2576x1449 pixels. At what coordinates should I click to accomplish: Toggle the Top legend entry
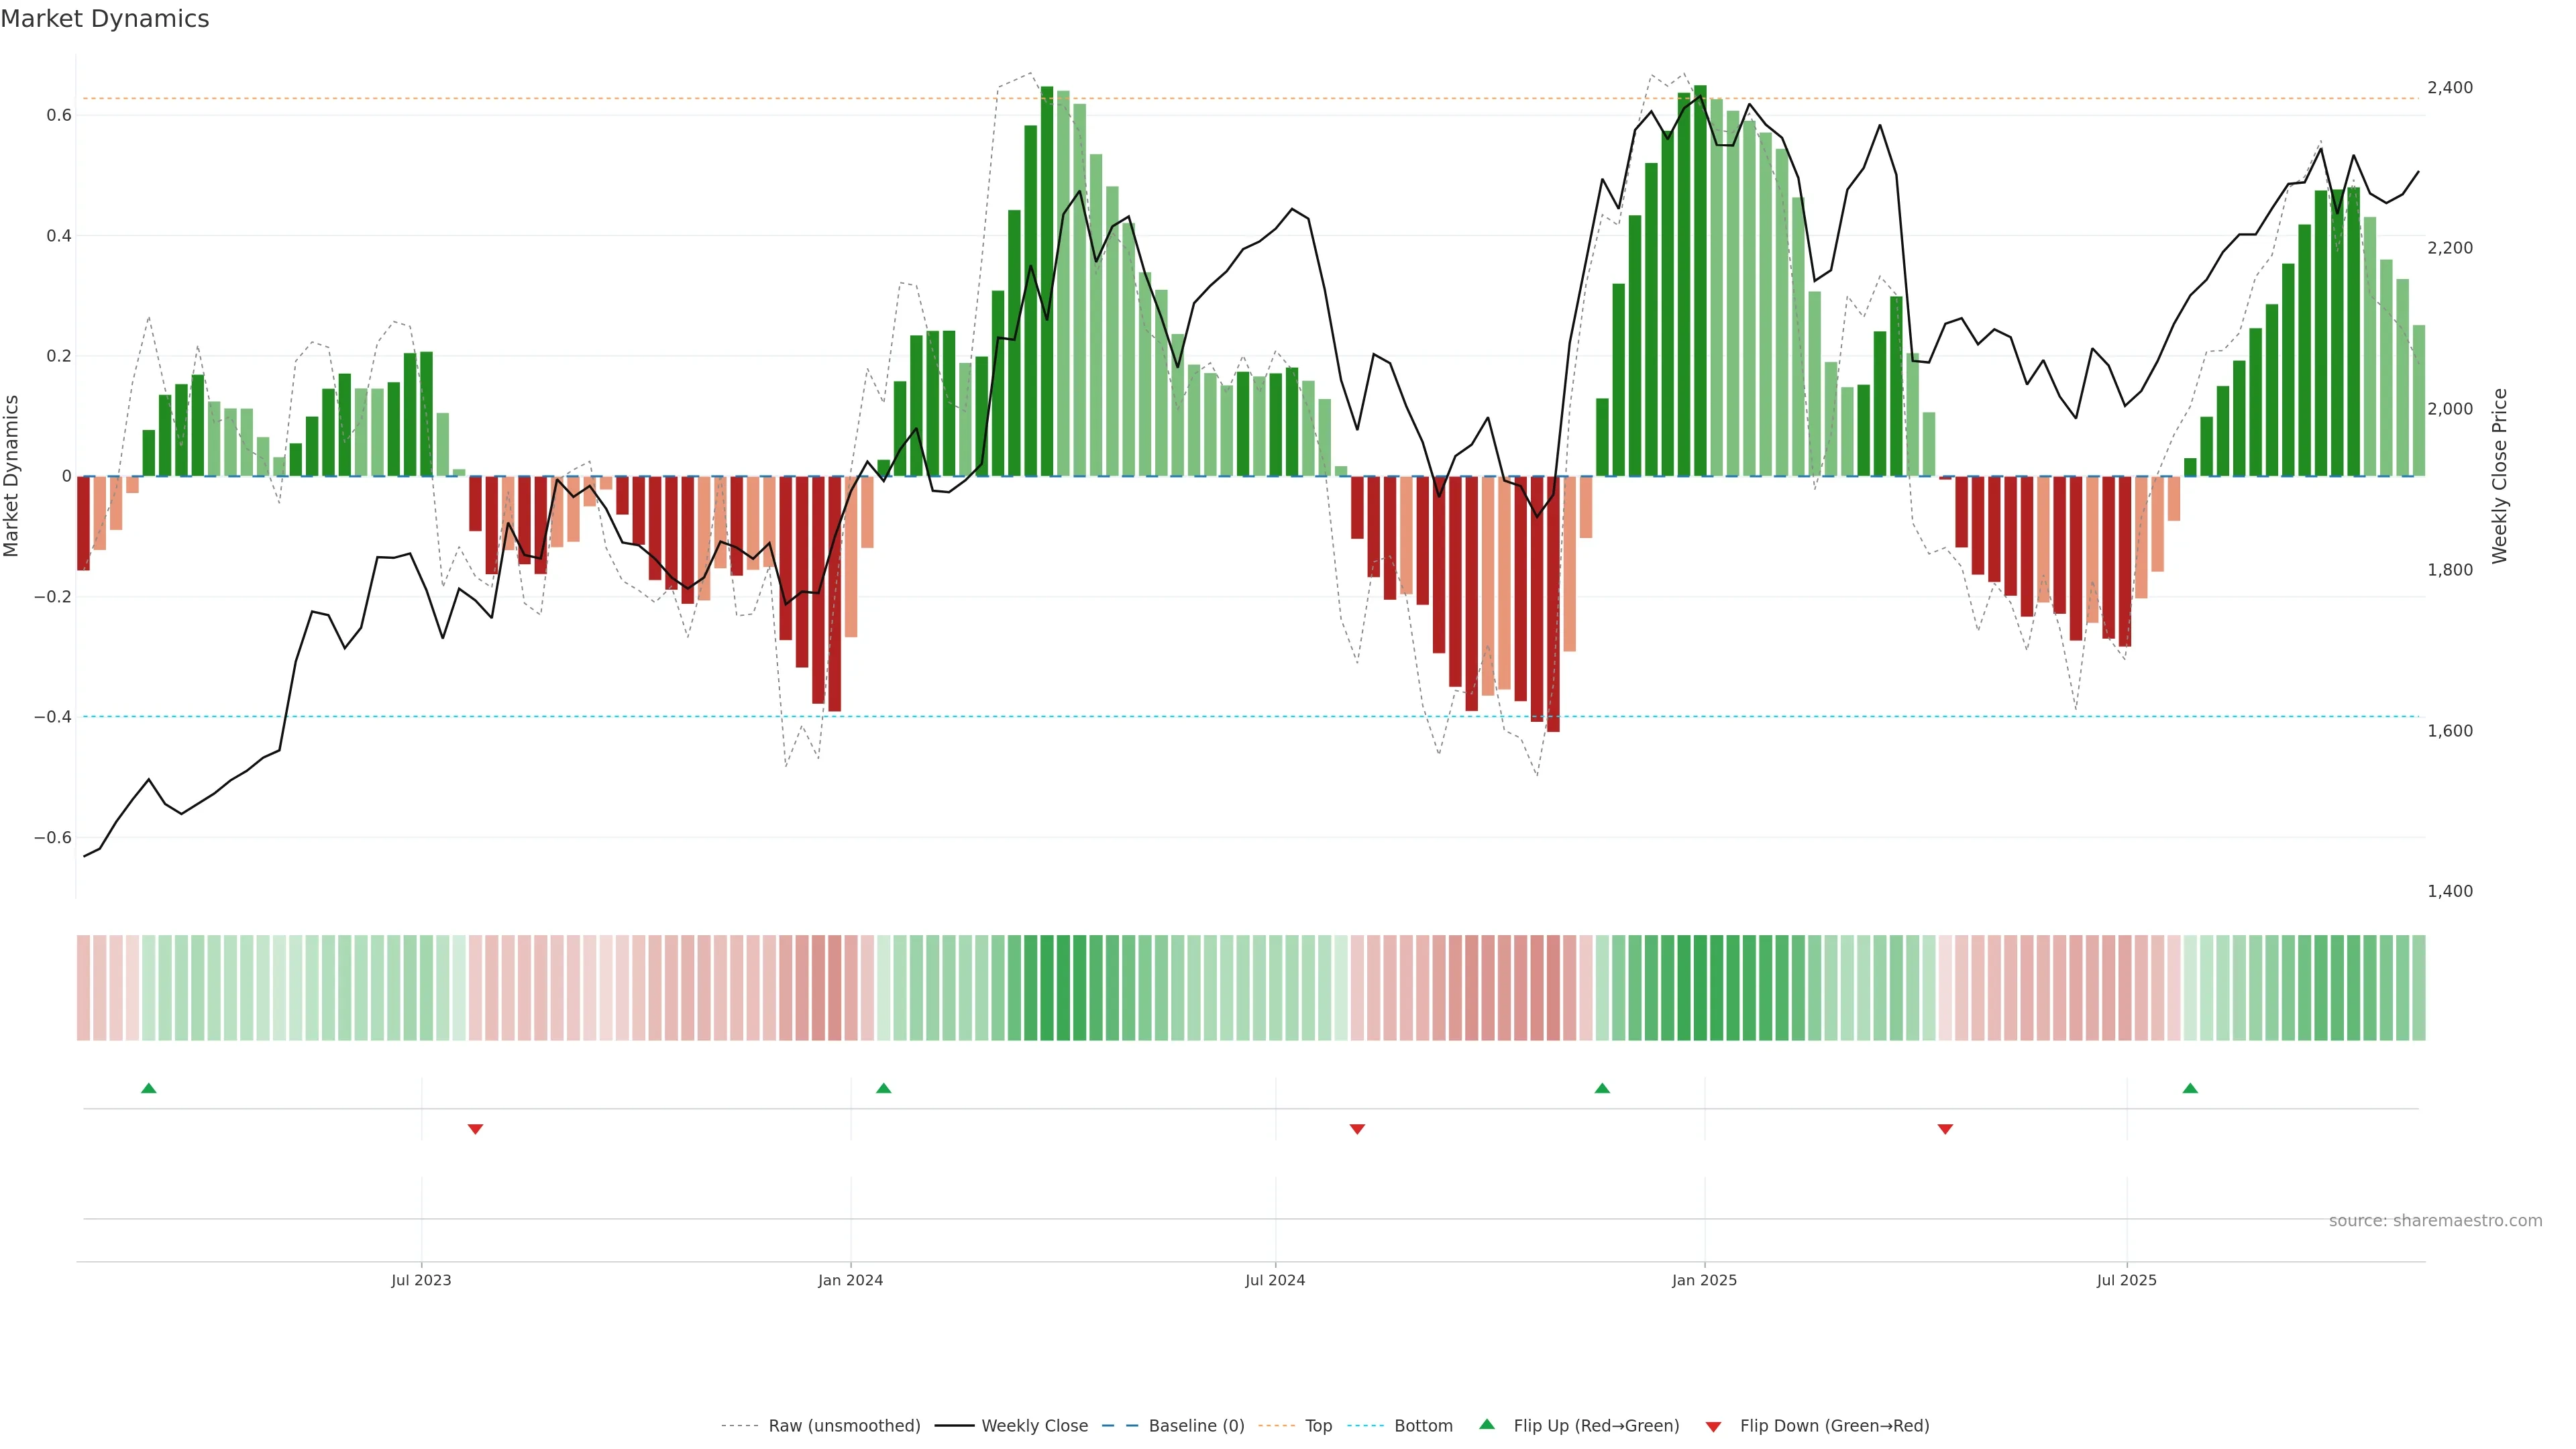click(x=1318, y=1426)
